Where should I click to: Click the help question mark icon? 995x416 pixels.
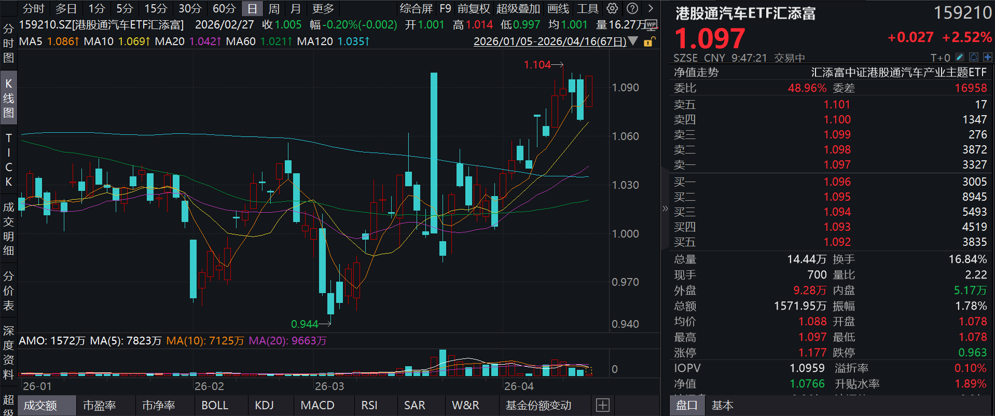pyautogui.click(x=632, y=8)
